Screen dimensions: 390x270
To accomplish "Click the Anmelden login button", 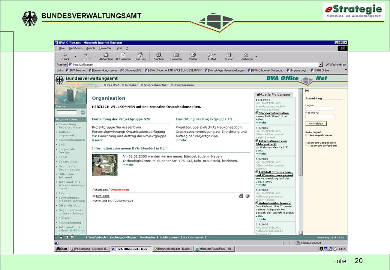I will coord(316,124).
